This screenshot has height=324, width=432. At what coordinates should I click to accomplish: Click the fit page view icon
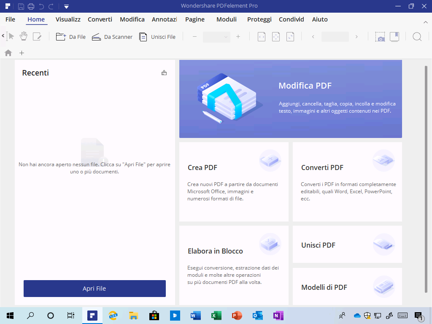click(276, 37)
